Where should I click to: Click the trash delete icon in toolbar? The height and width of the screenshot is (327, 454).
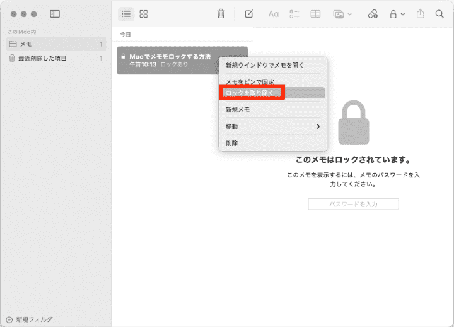click(x=221, y=14)
